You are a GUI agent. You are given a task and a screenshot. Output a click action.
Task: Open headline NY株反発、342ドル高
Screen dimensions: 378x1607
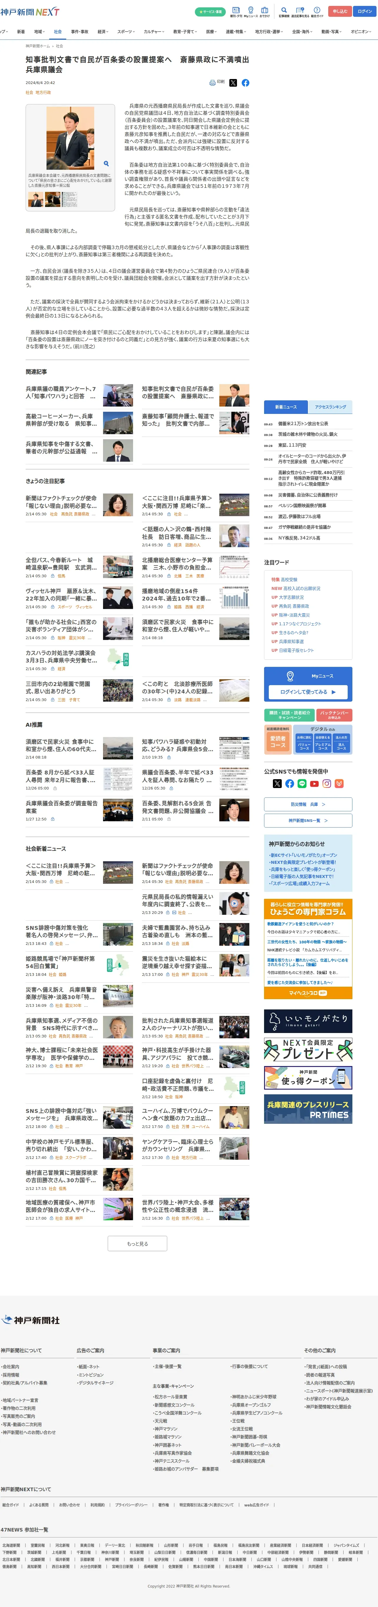(299, 538)
